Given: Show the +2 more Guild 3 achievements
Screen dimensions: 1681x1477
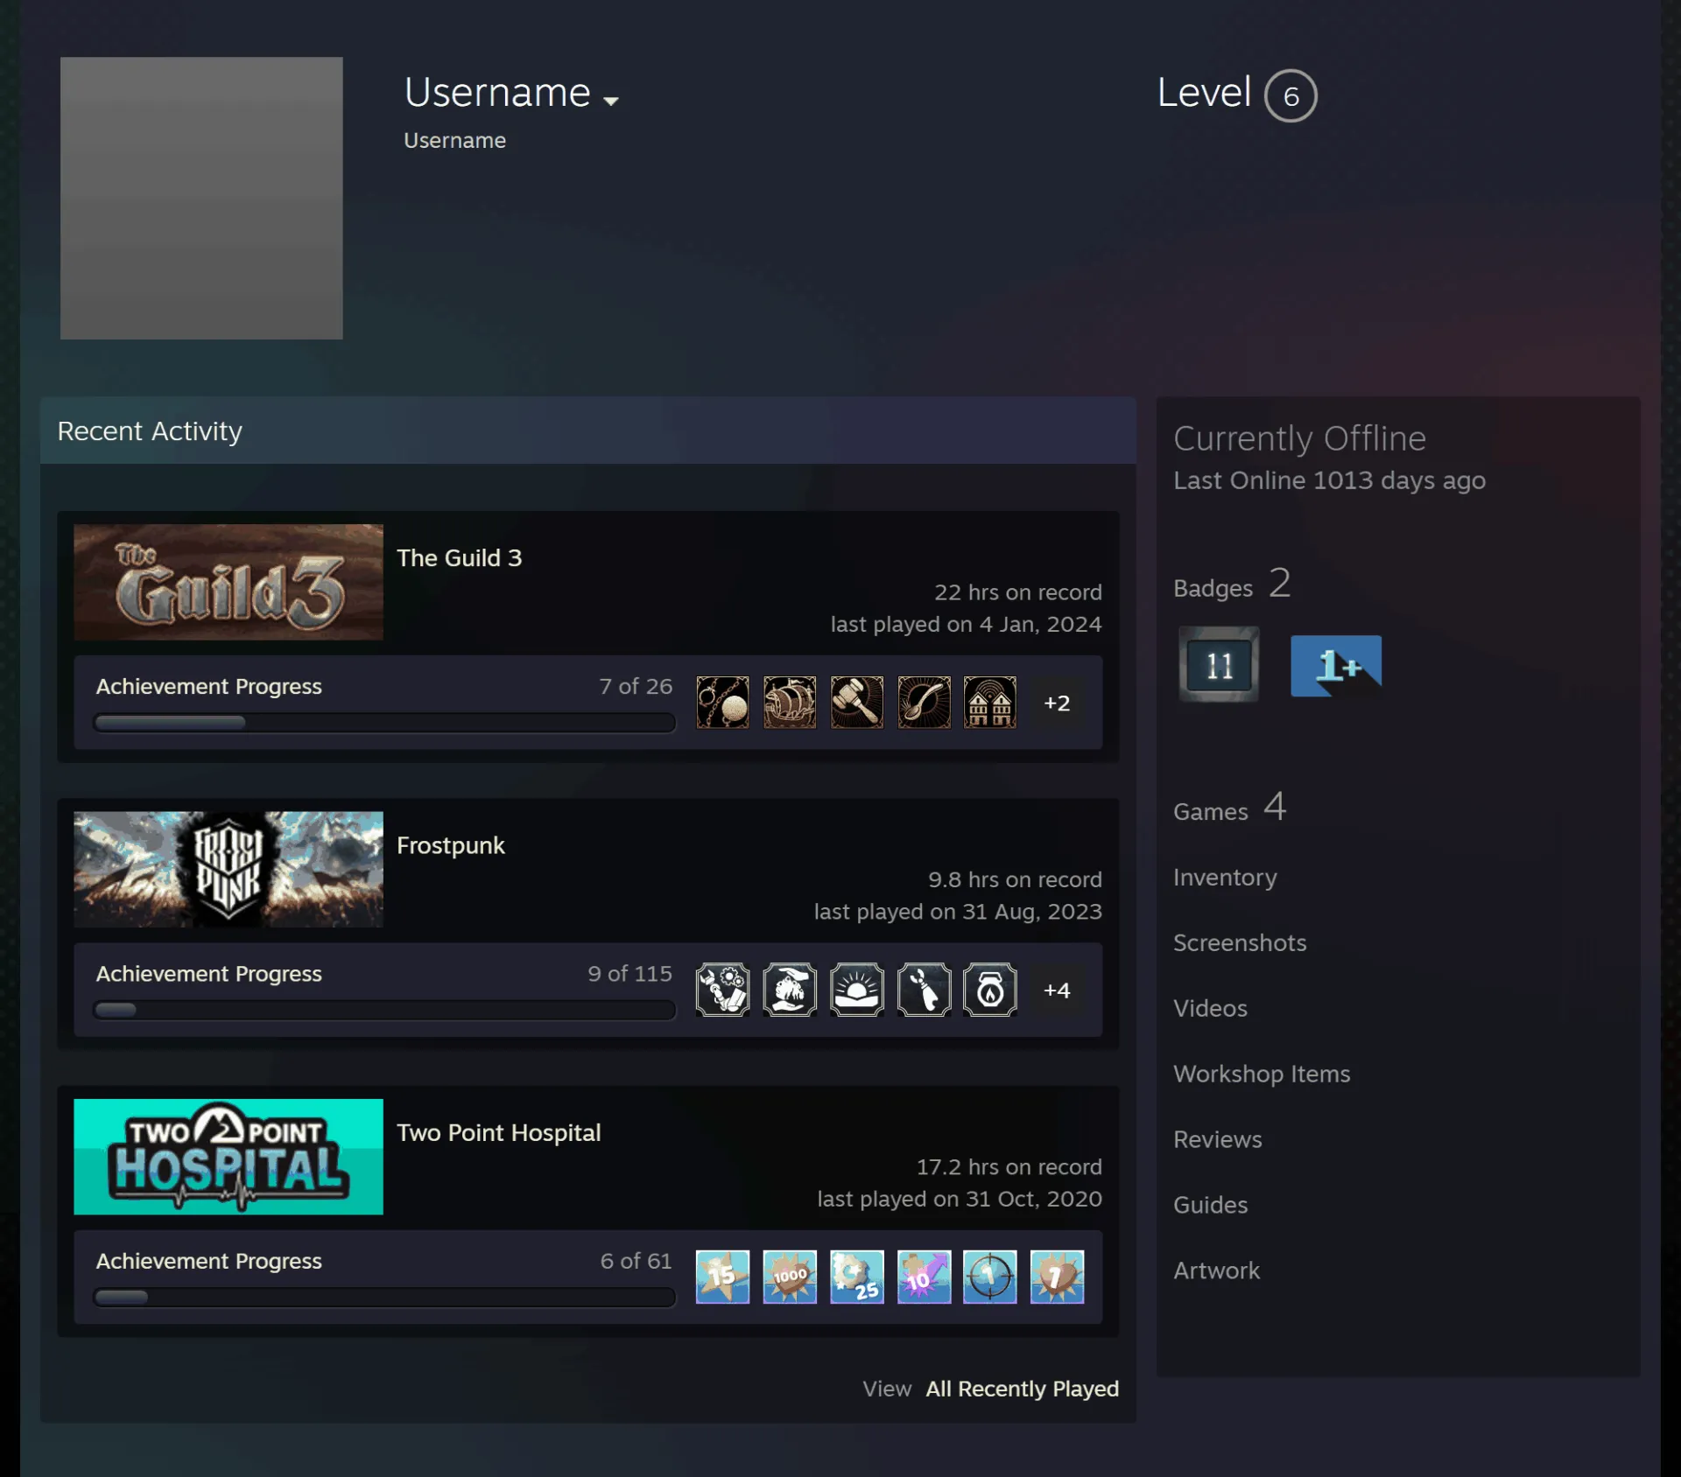Looking at the screenshot, I should 1057,703.
